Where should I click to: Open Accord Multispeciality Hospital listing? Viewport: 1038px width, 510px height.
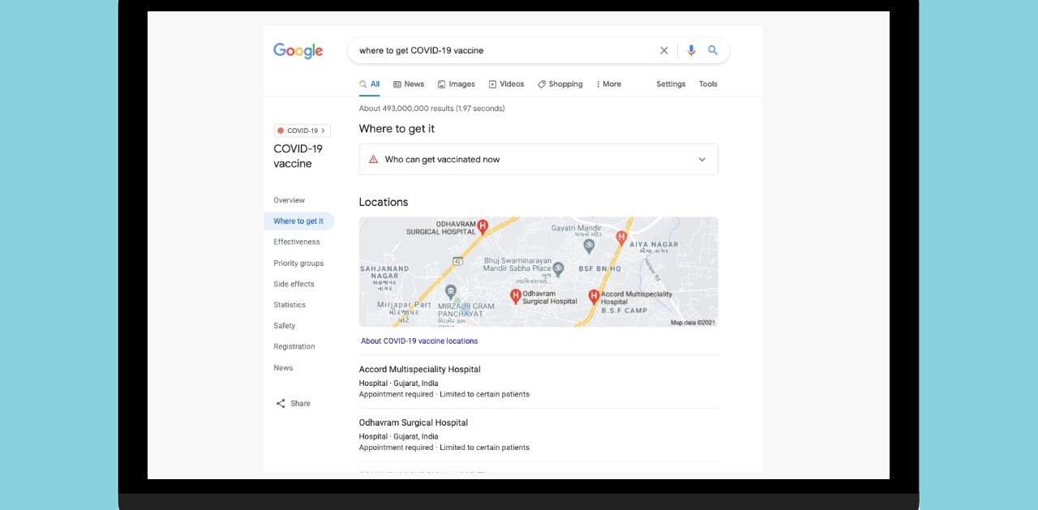(420, 370)
